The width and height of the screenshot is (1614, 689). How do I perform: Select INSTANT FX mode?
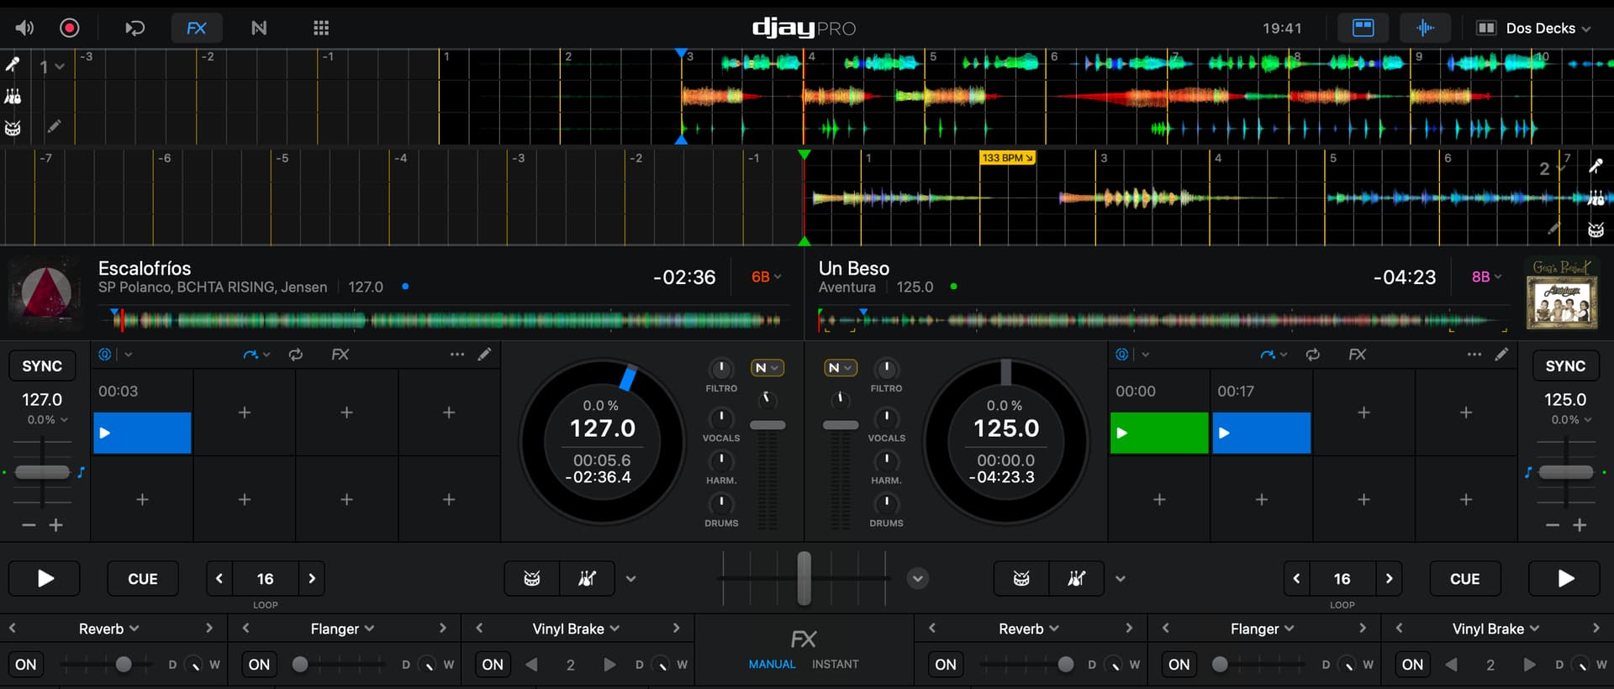pos(835,664)
